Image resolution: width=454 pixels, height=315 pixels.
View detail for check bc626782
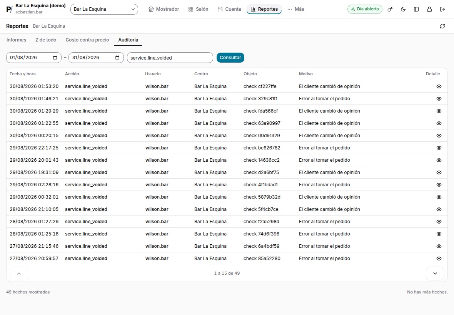point(439,148)
